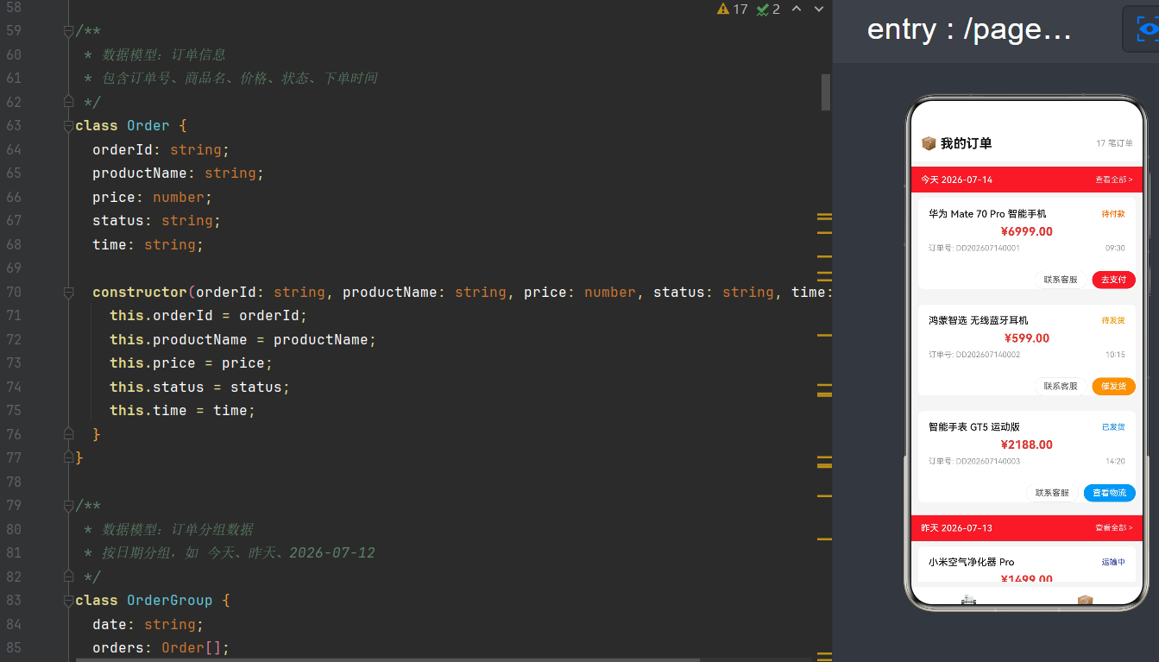Toggle the blue eye inspector icon in previewer
The width and height of the screenshot is (1159, 662).
click(x=1146, y=29)
